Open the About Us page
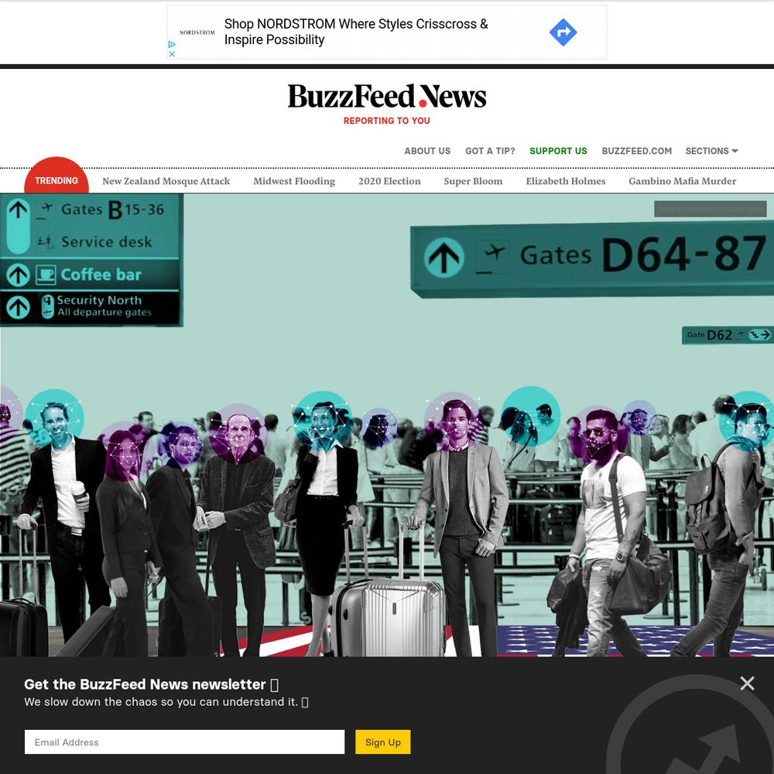Image resolution: width=774 pixels, height=774 pixels. tap(427, 151)
